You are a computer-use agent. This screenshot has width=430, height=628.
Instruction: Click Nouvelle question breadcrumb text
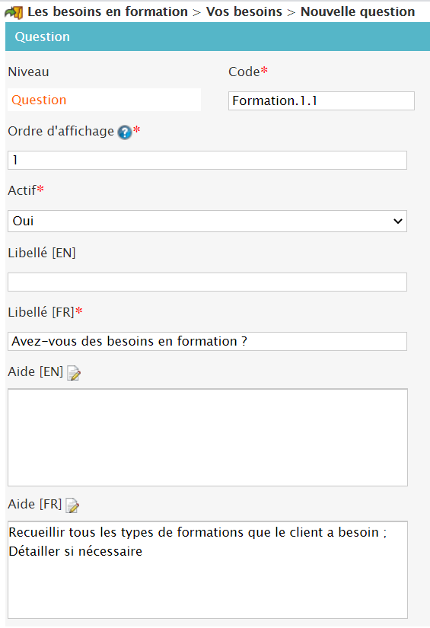(x=358, y=12)
